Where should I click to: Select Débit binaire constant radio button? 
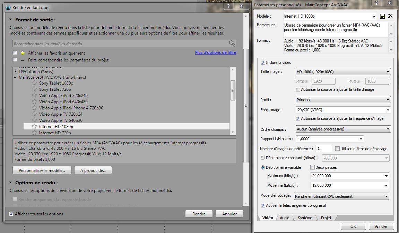pyautogui.click(x=262, y=158)
